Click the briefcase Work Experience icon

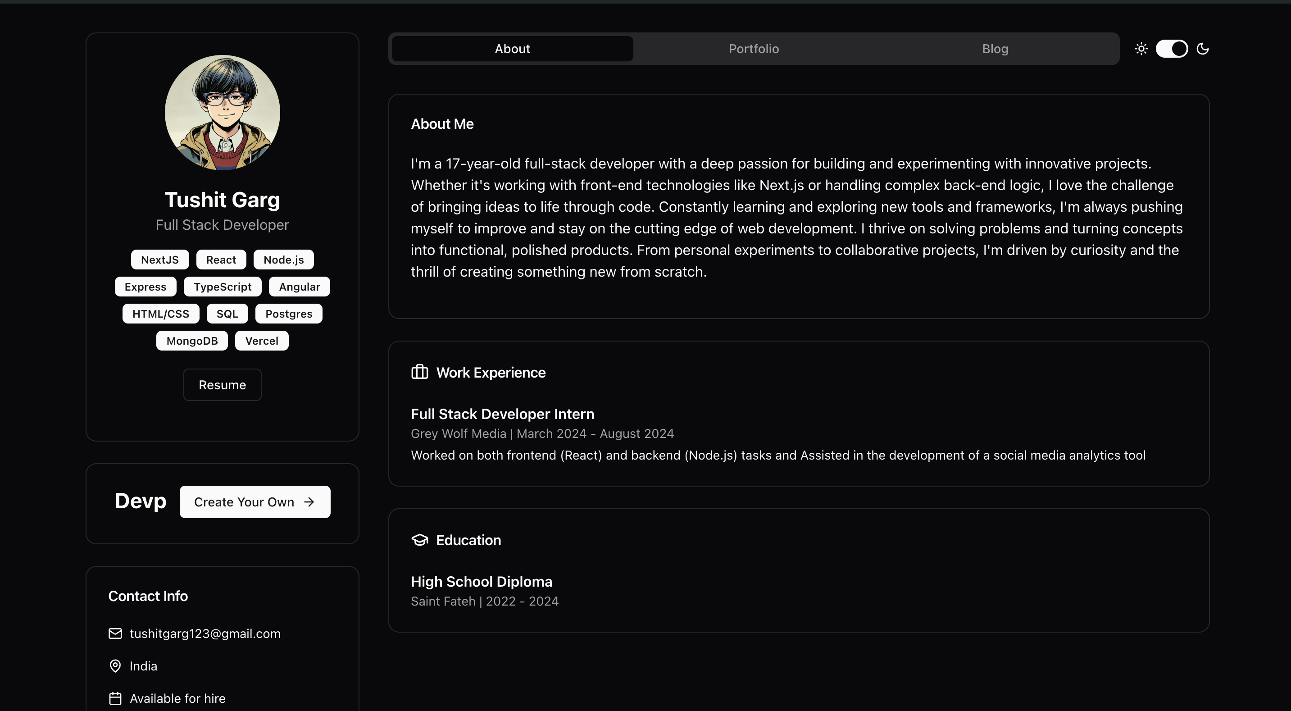[419, 372]
